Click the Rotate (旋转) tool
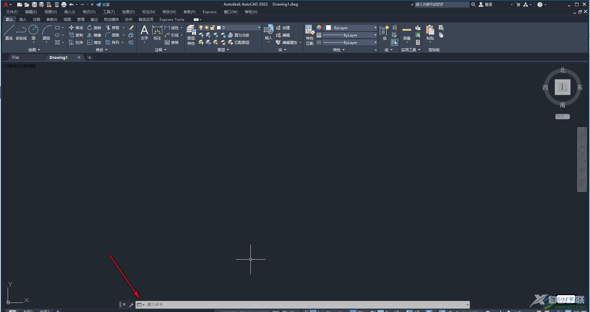 coord(94,28)
